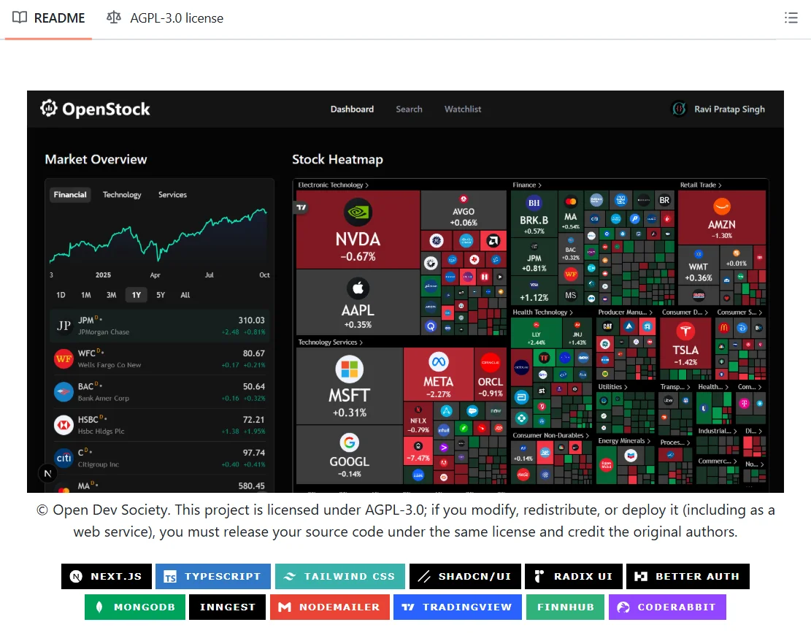This screenshot has width=811, height=633.
Task: Open the README tab
Action: pos(48,18)
